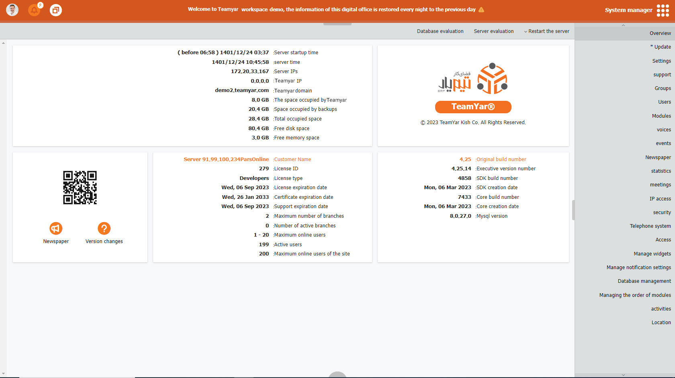Open the Version changes question icon

[x=104, y=229]
